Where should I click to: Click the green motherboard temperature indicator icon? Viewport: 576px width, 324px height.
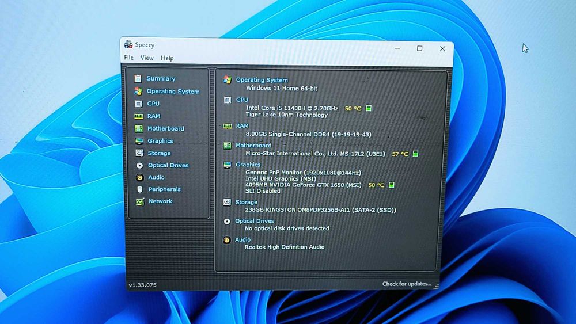point(415,154)
